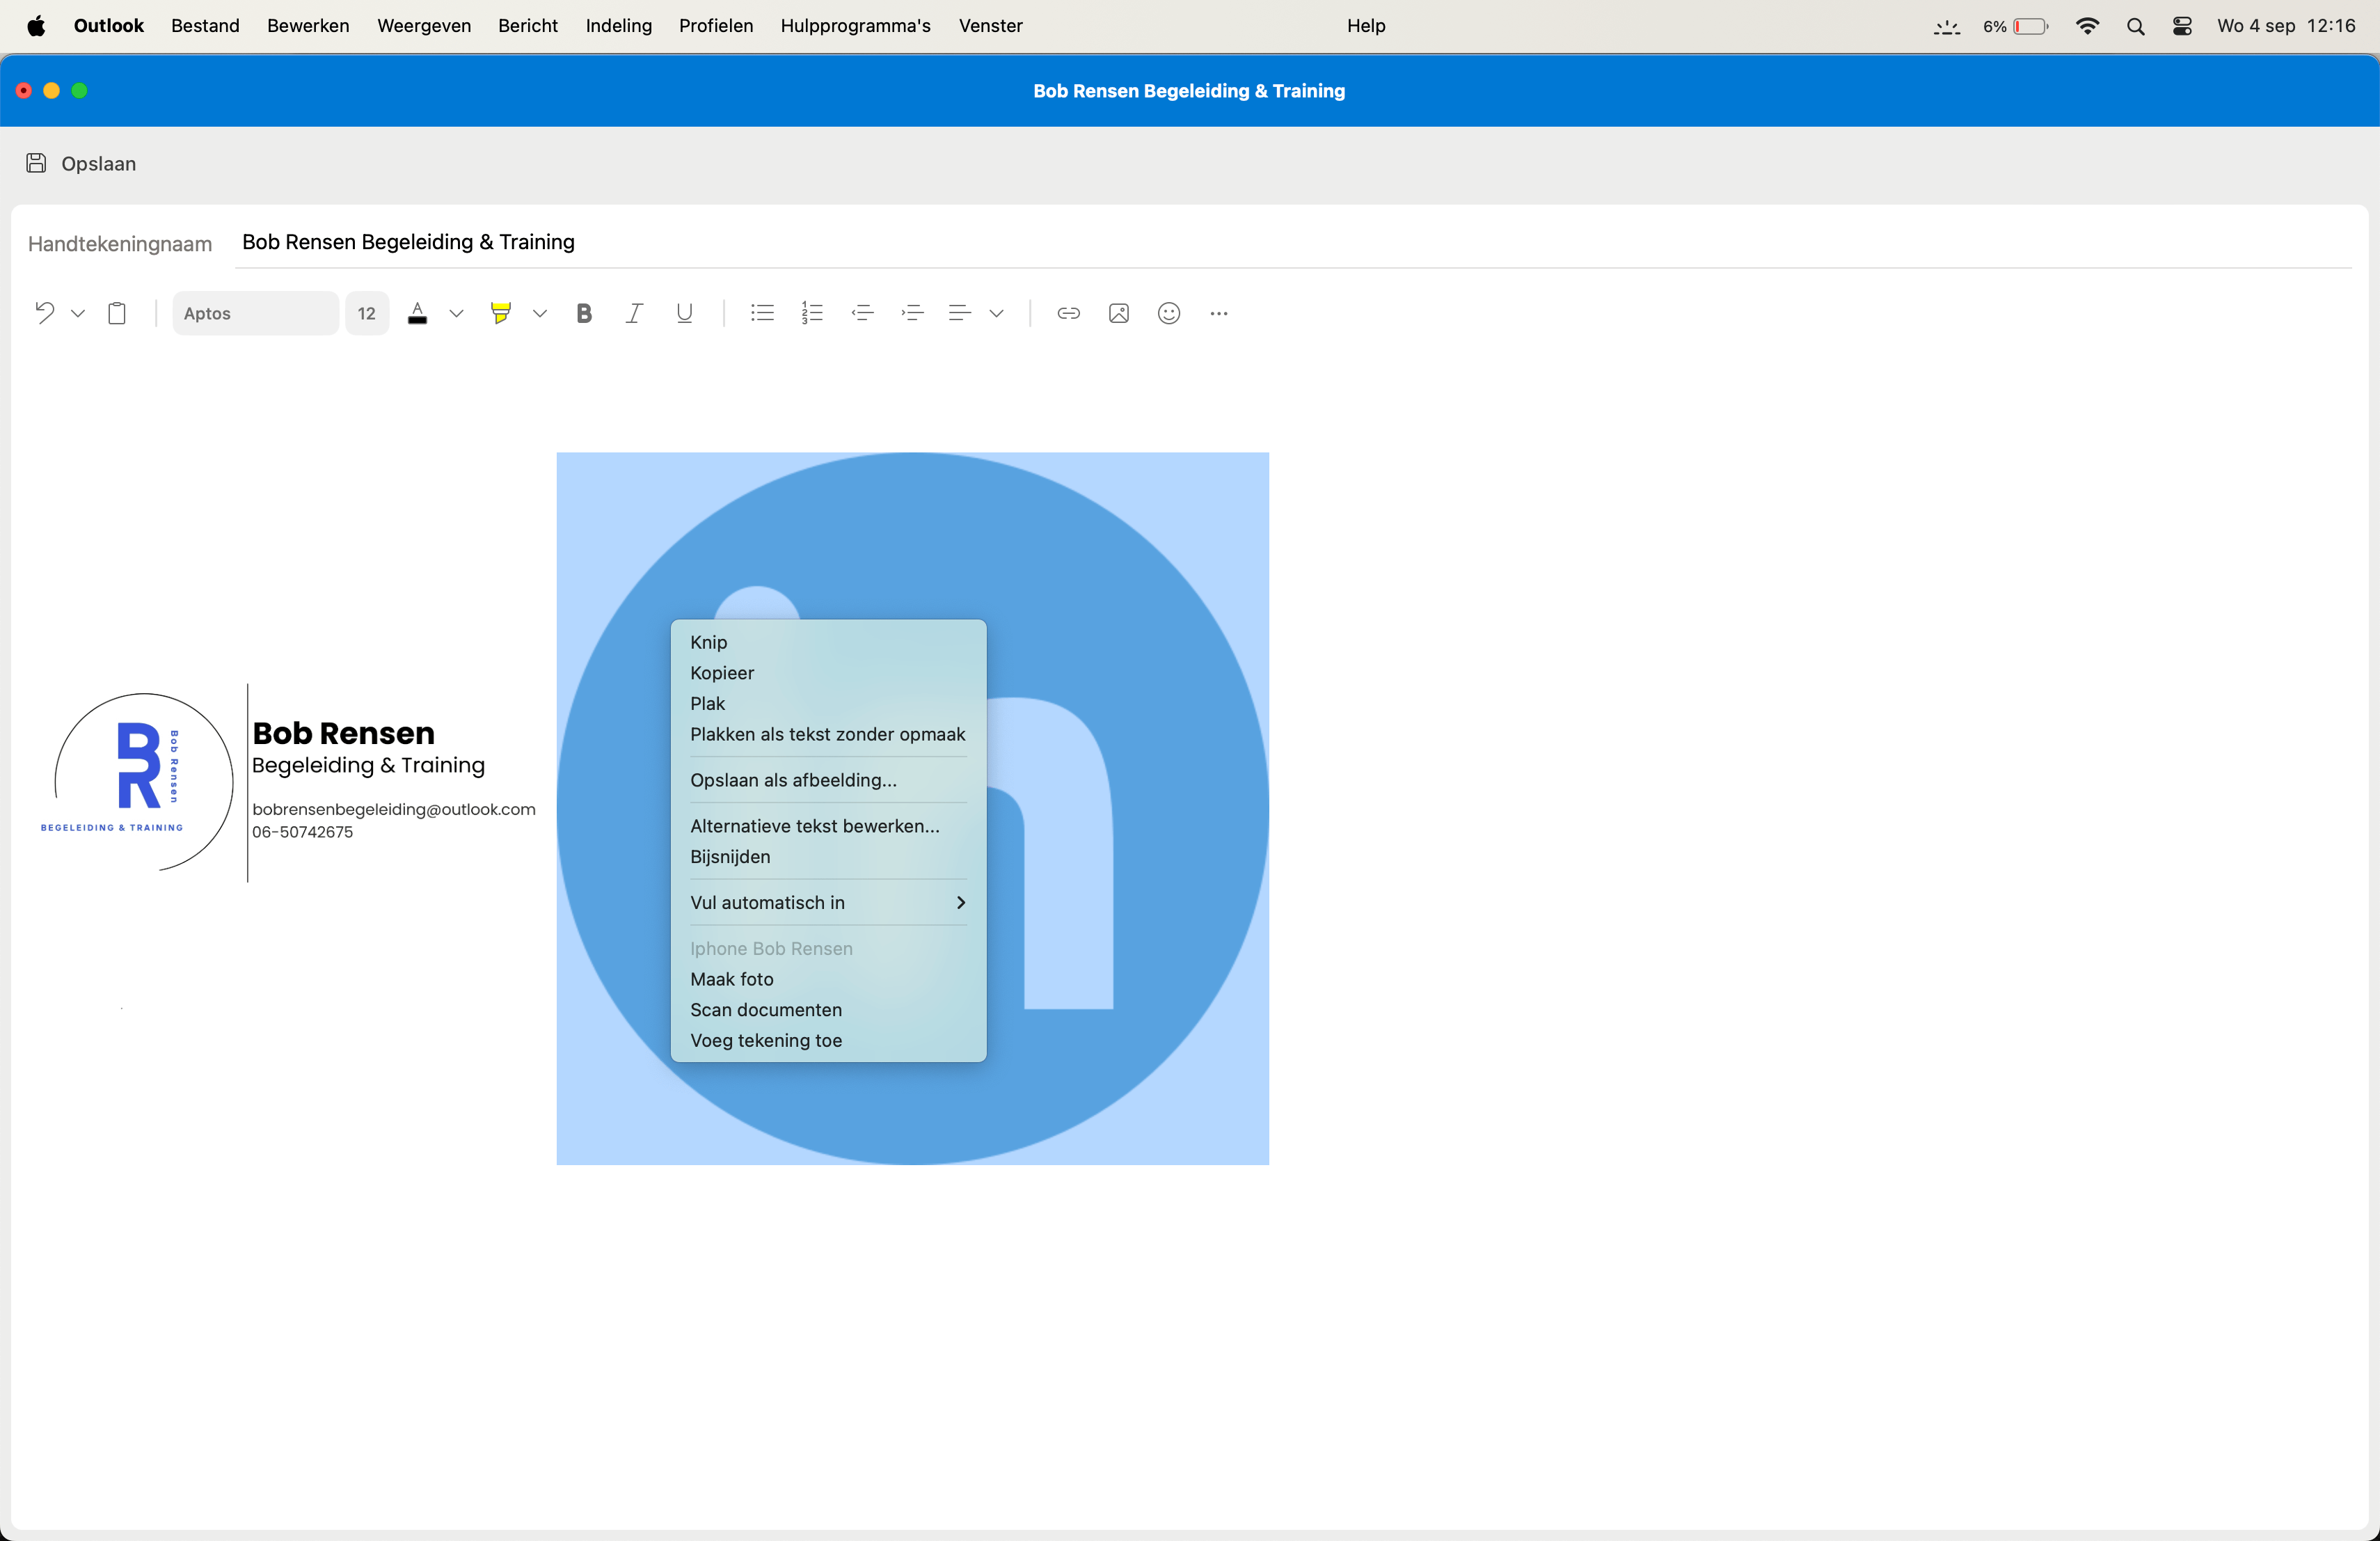Open the Indeling menu
The image size is (2380, 1541).
click(x=619, y=26)
